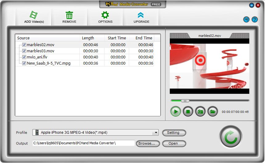Click the Output path text field
The height and width of the screenshot is (163, 265).
[83, 143]
